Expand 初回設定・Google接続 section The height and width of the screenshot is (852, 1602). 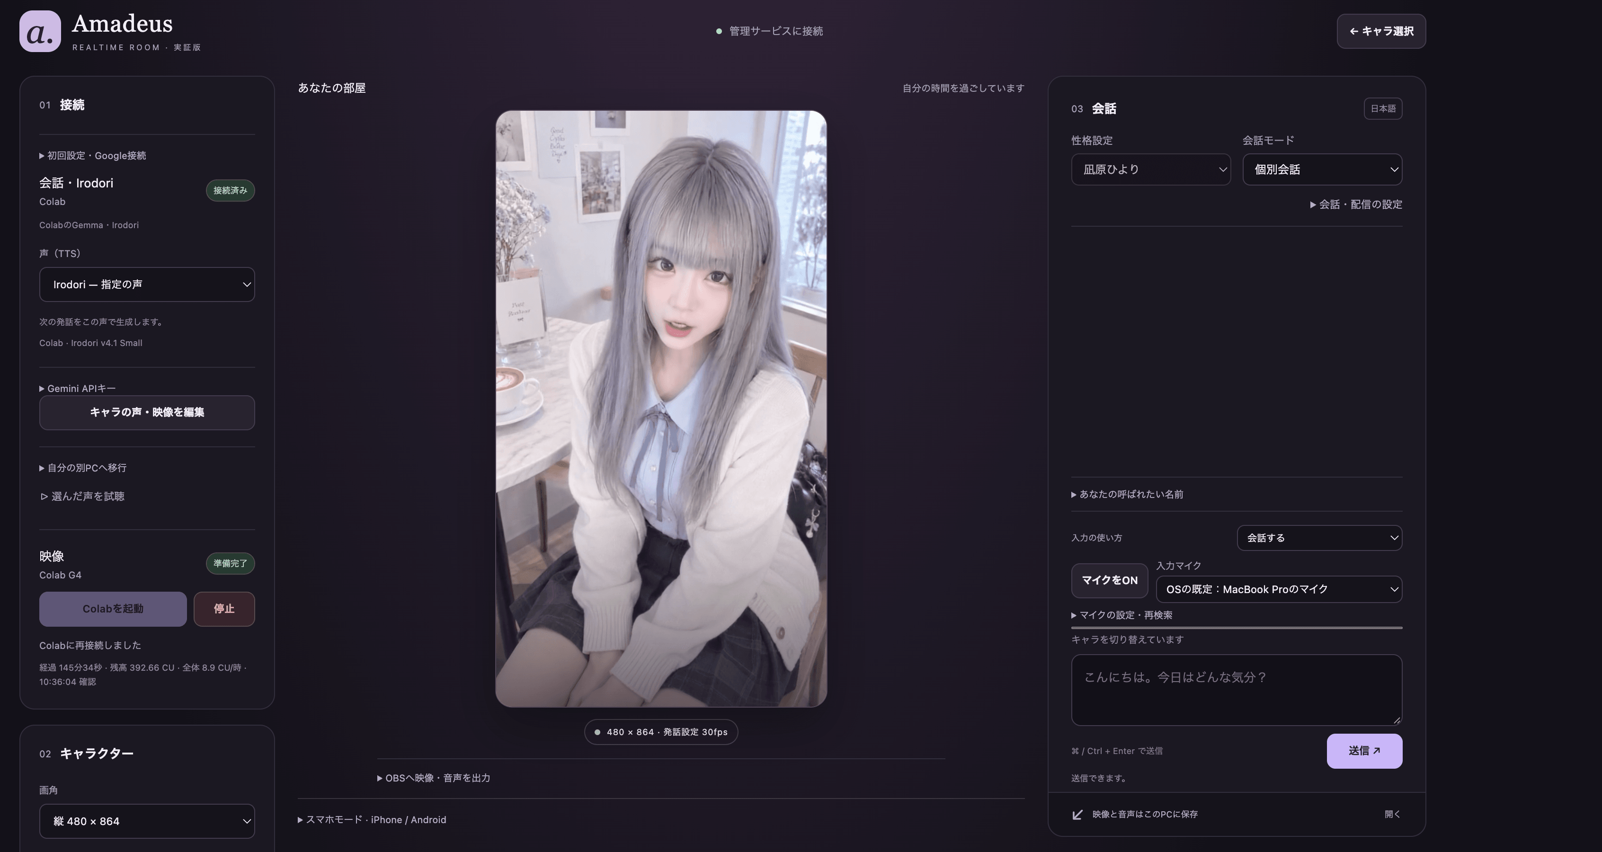coord(93,155)
